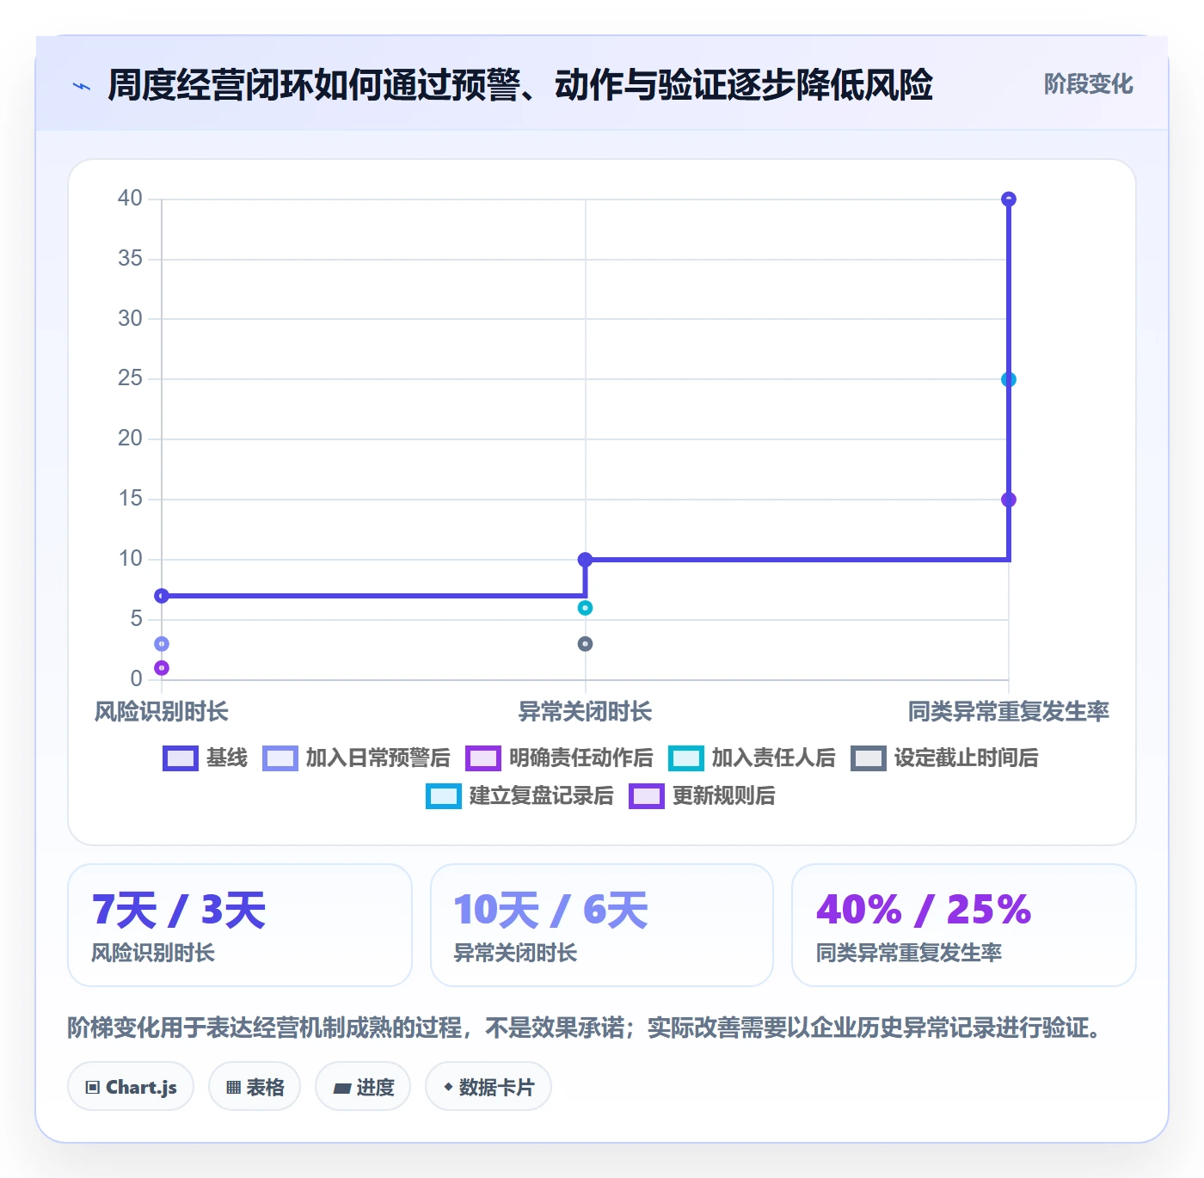Toggle the 更新规则后 legend series

(703, 796)
